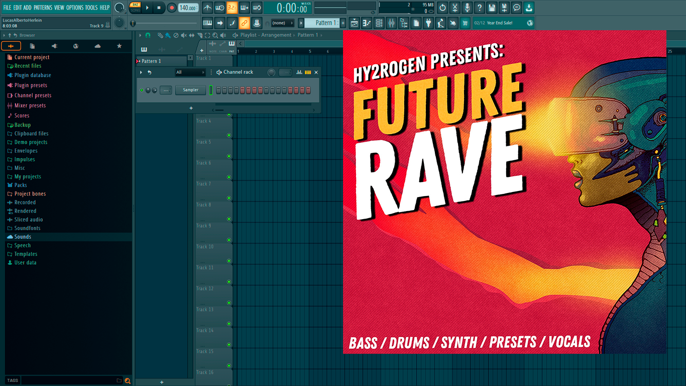Add a new channel with plus button
This screenshot has width=686, height=386.
click(191, 108)
